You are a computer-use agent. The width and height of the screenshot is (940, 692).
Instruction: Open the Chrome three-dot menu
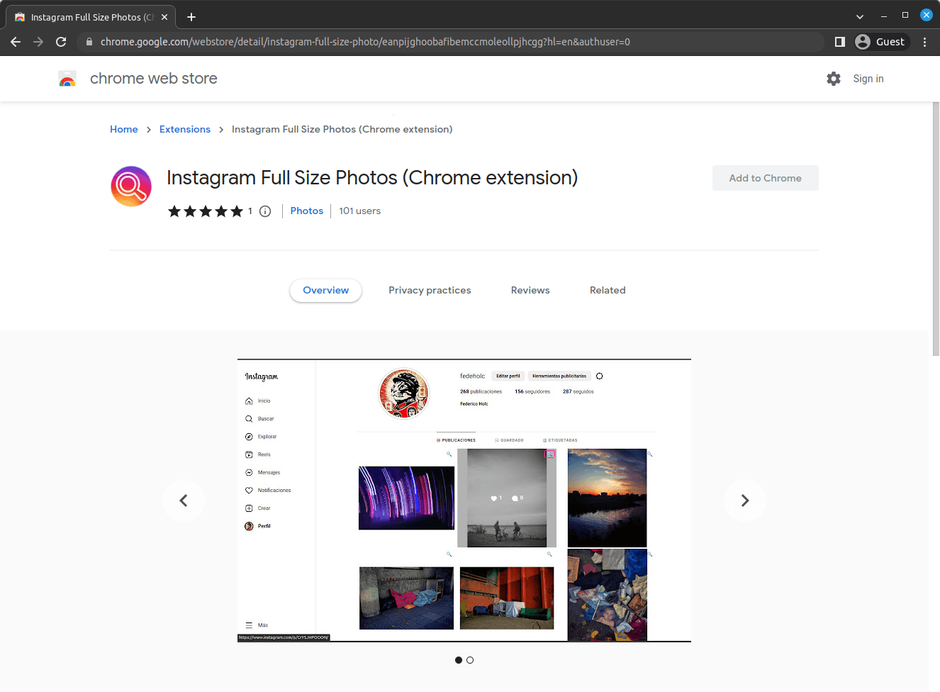[924, 42]
